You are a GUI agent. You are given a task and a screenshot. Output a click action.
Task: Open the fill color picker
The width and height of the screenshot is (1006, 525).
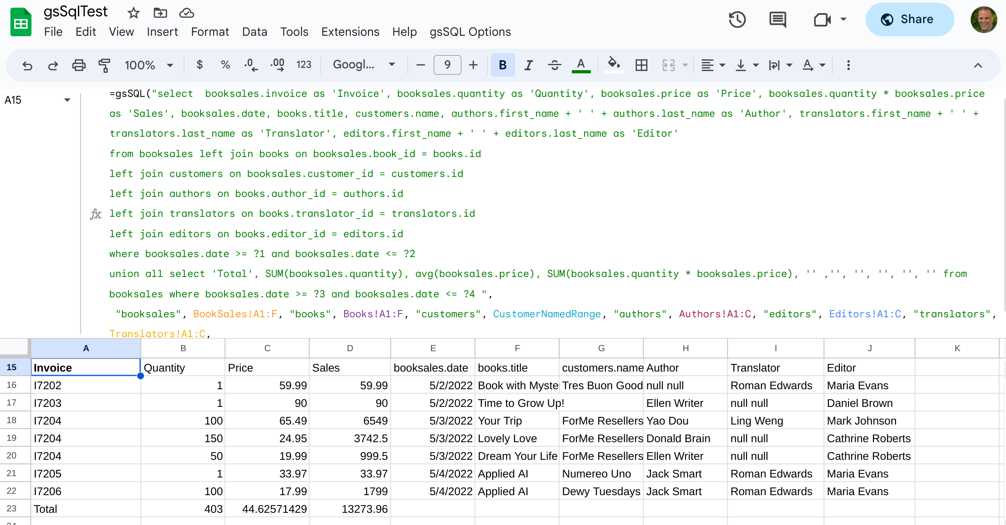[x=613, y=65]
